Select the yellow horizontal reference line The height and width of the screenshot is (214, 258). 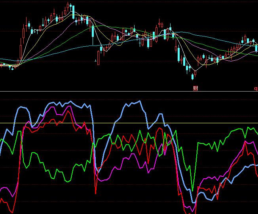pyautogui.click(x=119, y=123)
